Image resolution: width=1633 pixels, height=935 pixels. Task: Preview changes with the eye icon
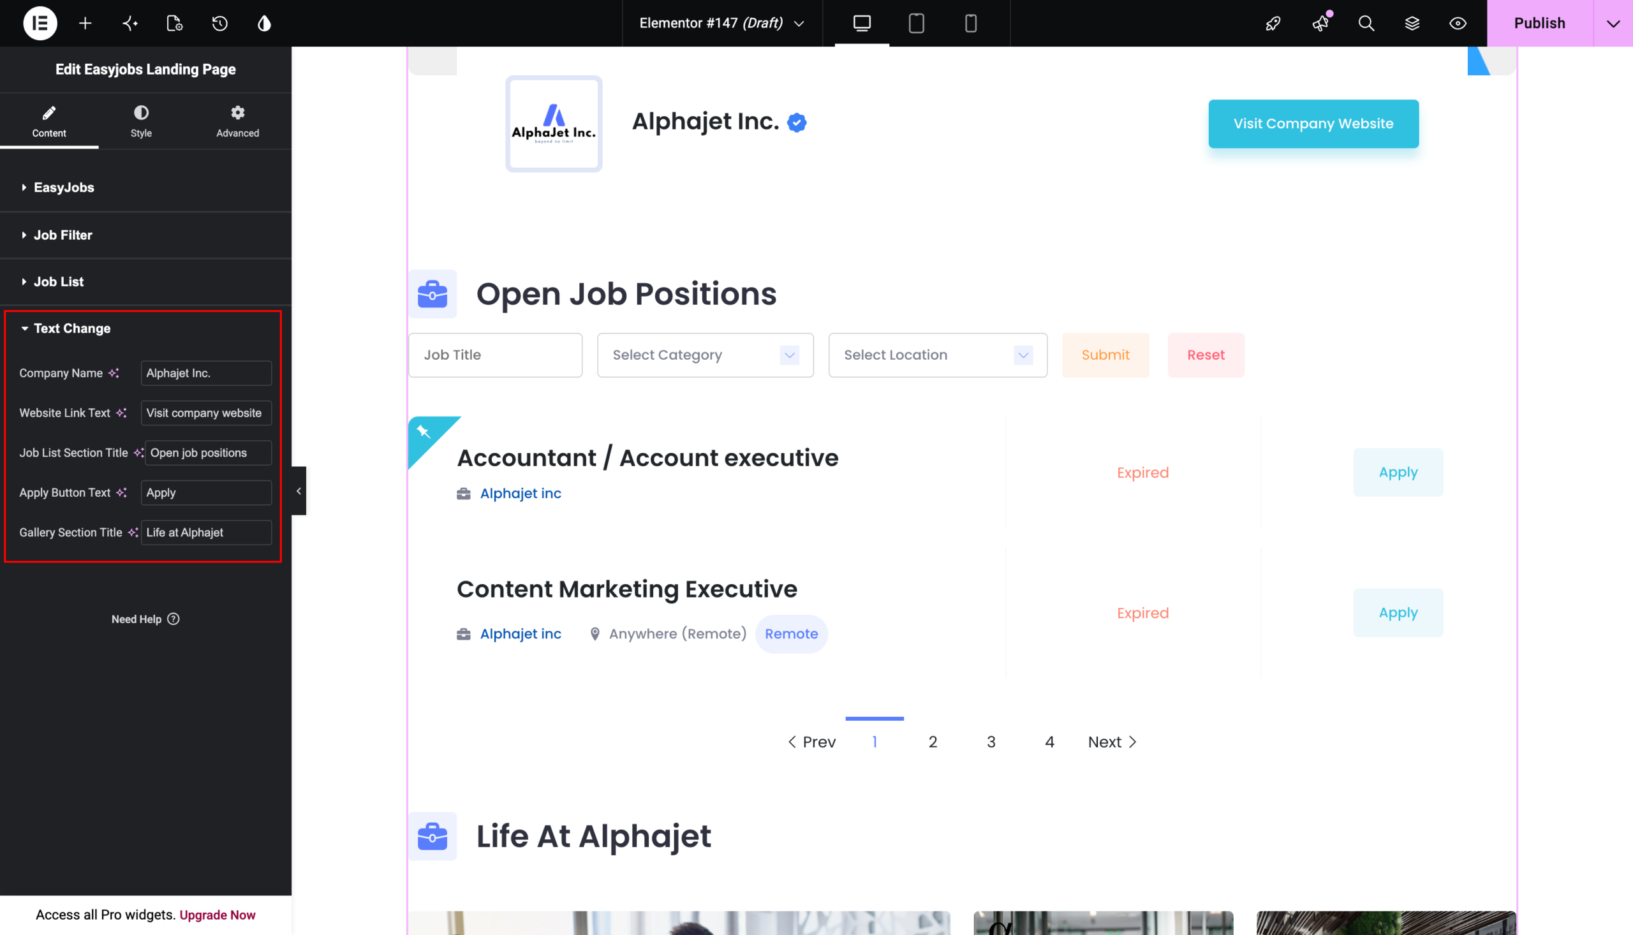[1458, 23]
